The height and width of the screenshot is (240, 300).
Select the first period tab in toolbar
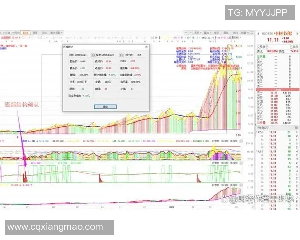pos(4,32)
